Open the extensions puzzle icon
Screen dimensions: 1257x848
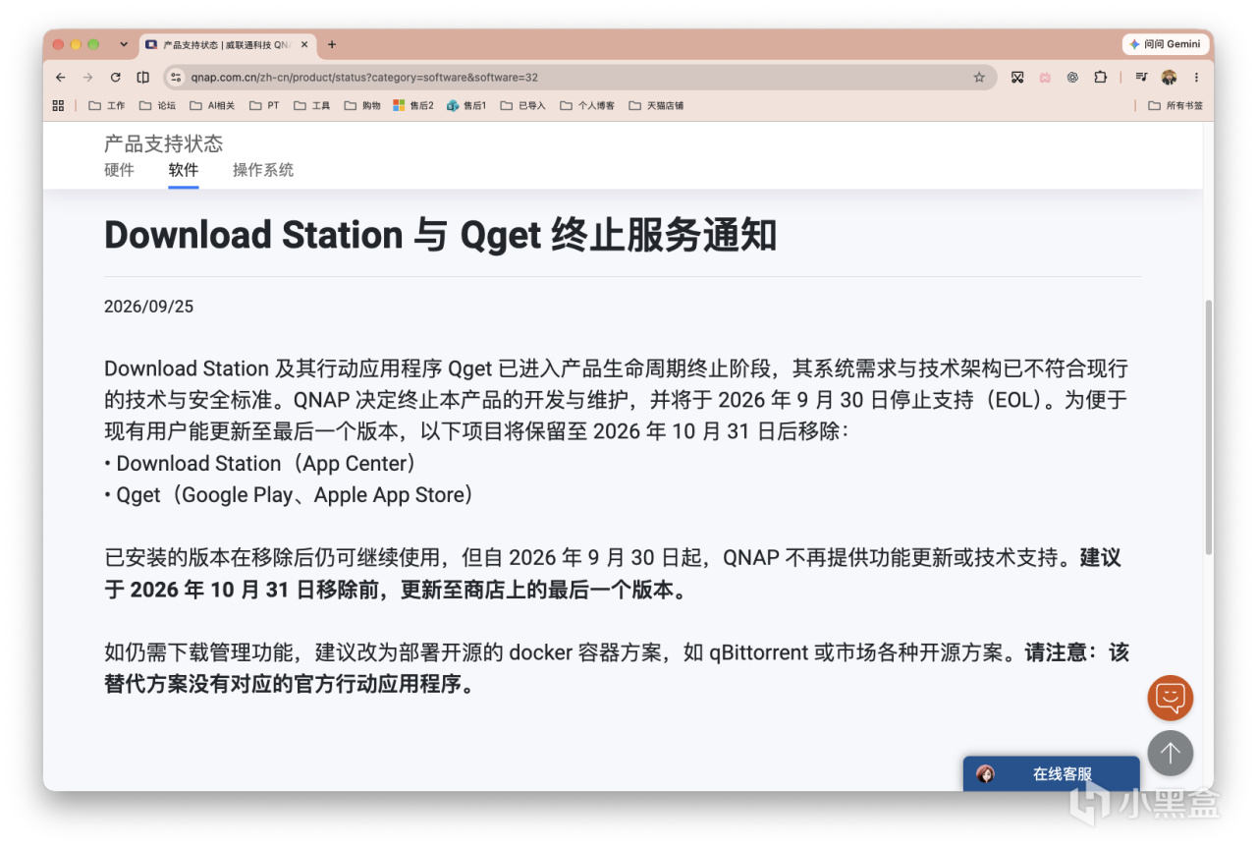click(1100, 78)
